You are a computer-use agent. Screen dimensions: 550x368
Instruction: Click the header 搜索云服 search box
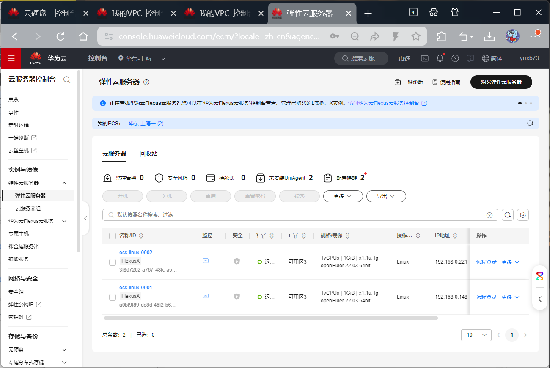coord(361,58)
